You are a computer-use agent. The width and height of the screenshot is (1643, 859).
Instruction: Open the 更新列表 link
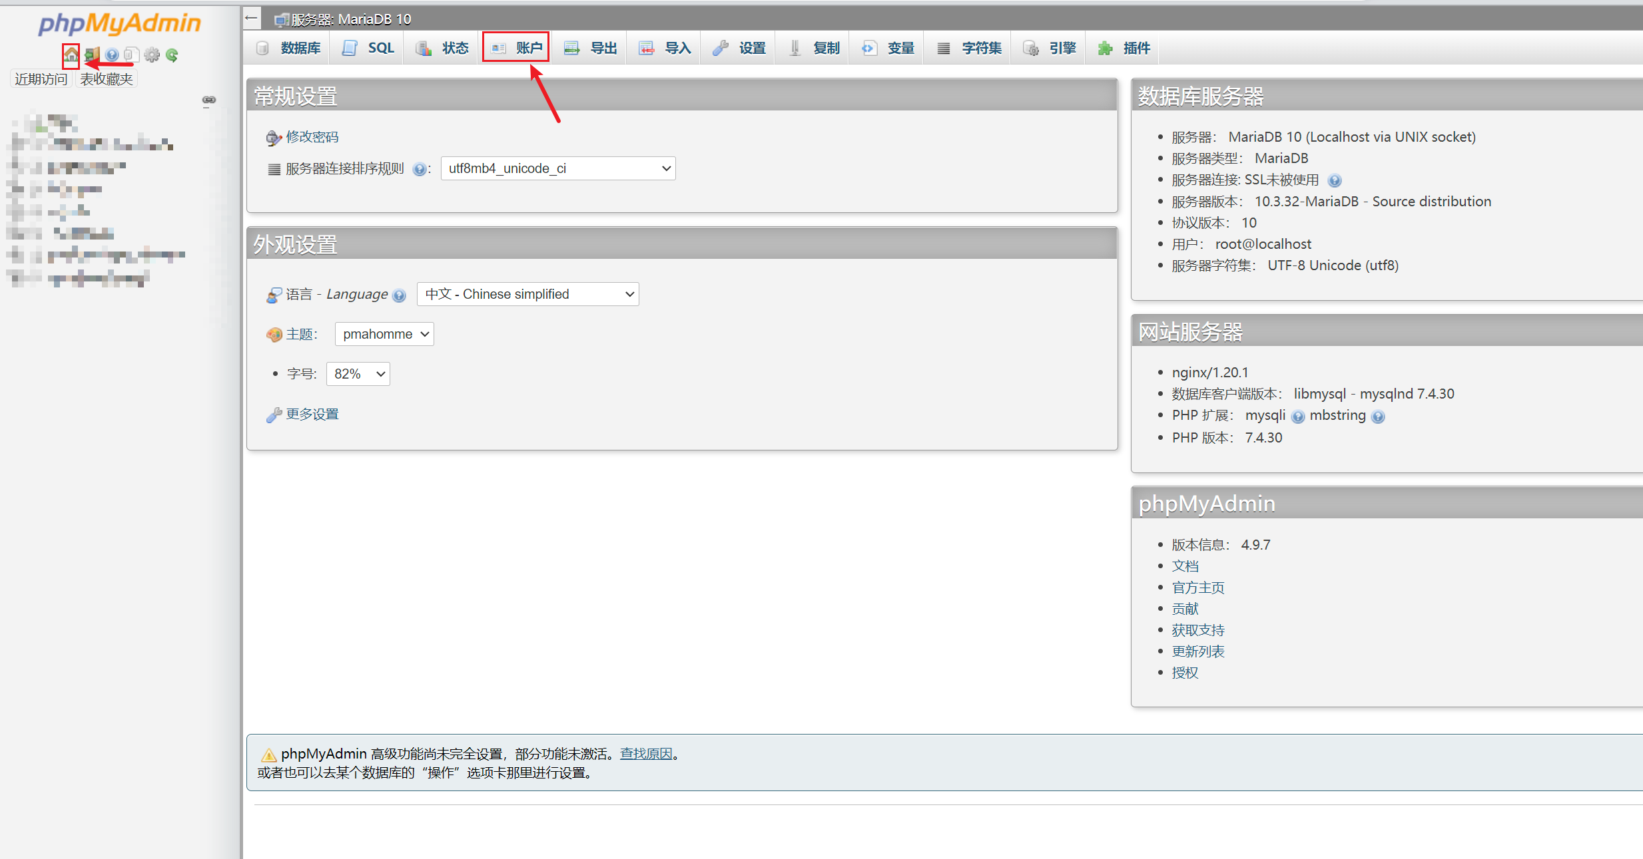(x=1198, y=651)
